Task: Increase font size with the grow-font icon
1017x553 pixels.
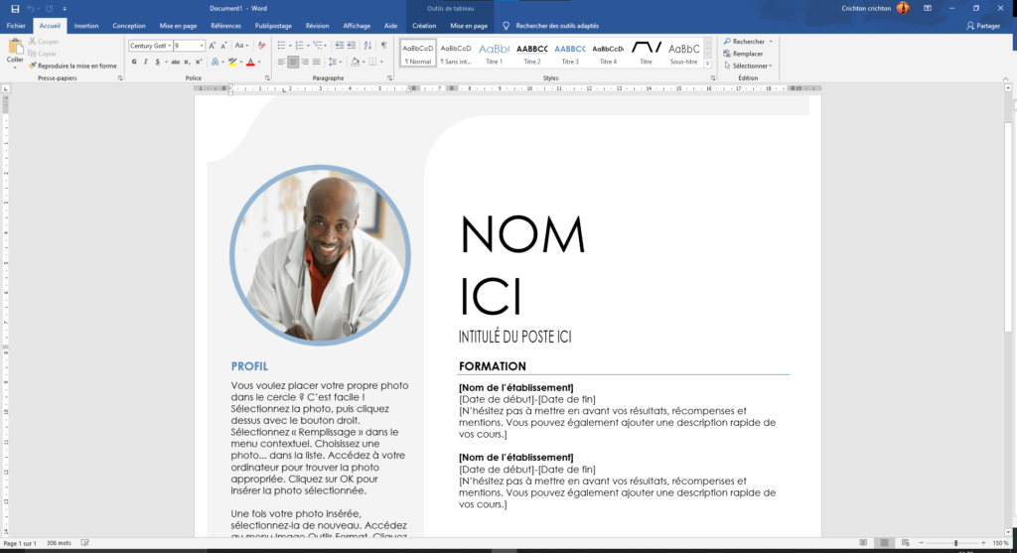Action: (x=213, y=46)
